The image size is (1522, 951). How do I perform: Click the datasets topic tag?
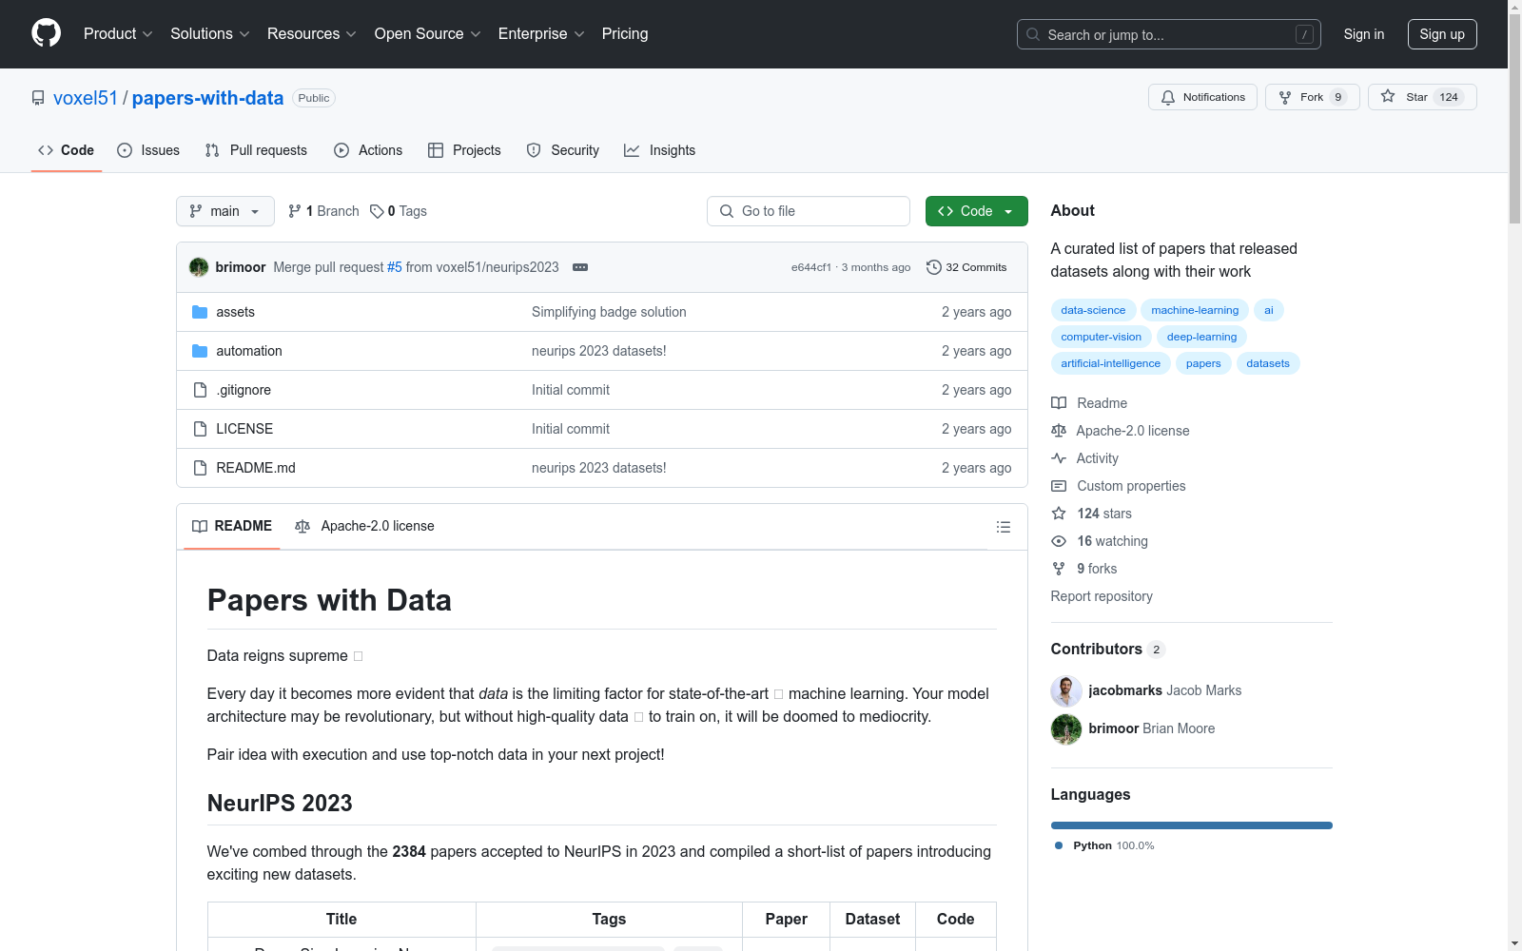pos(1268,363)
